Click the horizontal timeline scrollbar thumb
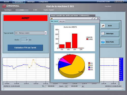 [108, 89]
